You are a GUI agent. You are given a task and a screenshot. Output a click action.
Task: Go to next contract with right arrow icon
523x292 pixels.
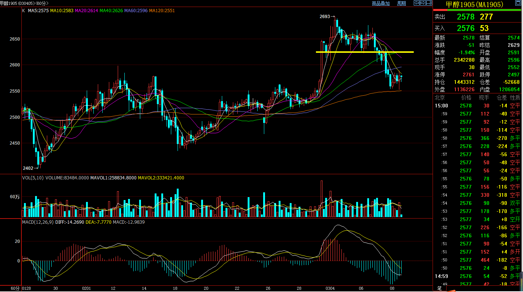click(x=423, y=3)
